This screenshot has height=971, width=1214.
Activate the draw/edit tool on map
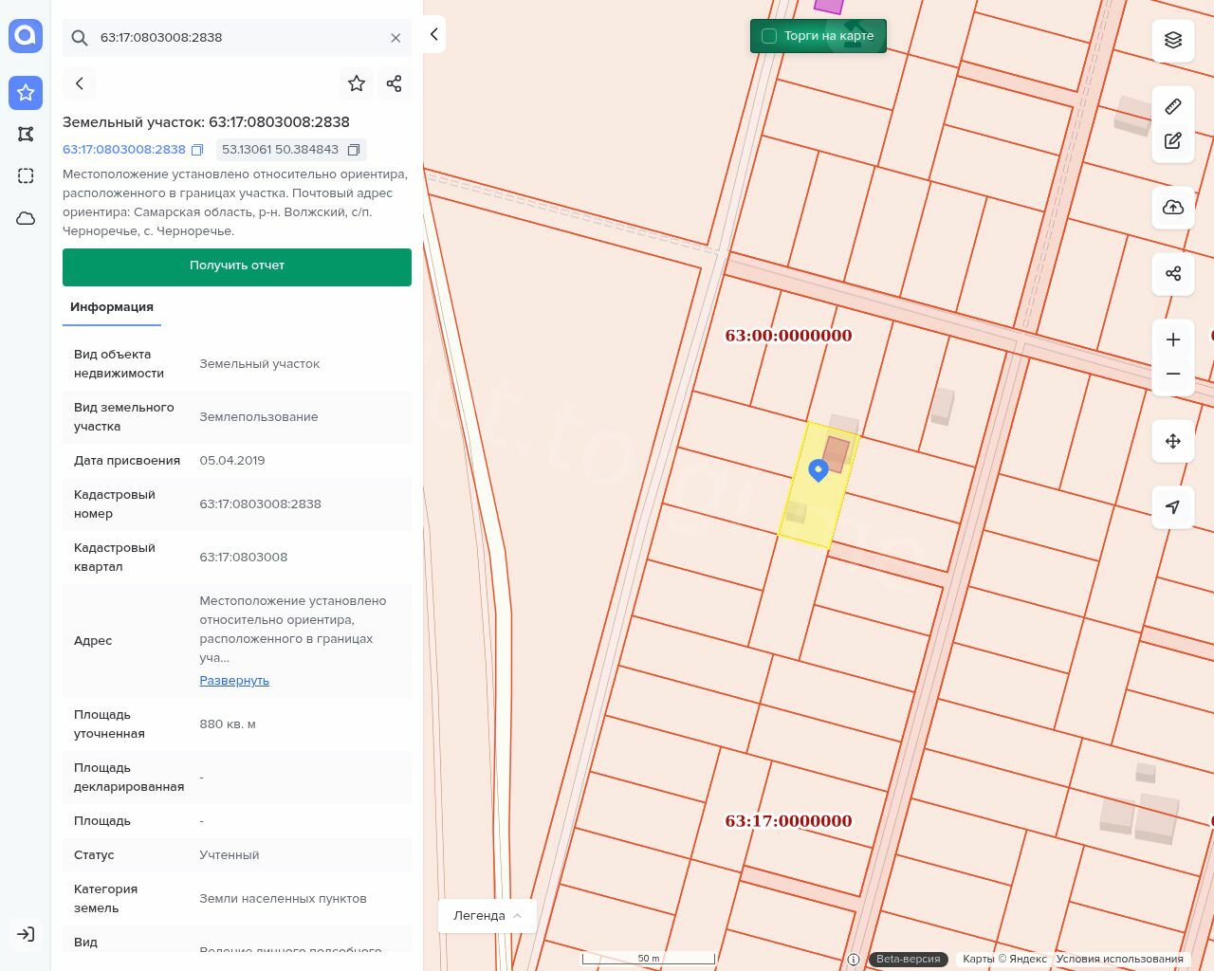[x=1173, y=141]
